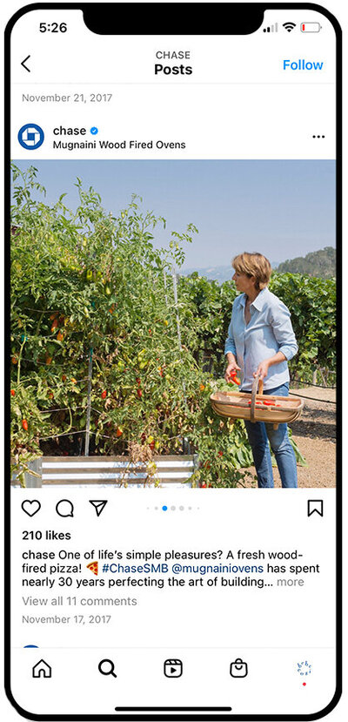The height and width of the screenshot is (722, 348).
Task: Expand caption with more link
Action: pyautogui.click(x=290, y=582)
